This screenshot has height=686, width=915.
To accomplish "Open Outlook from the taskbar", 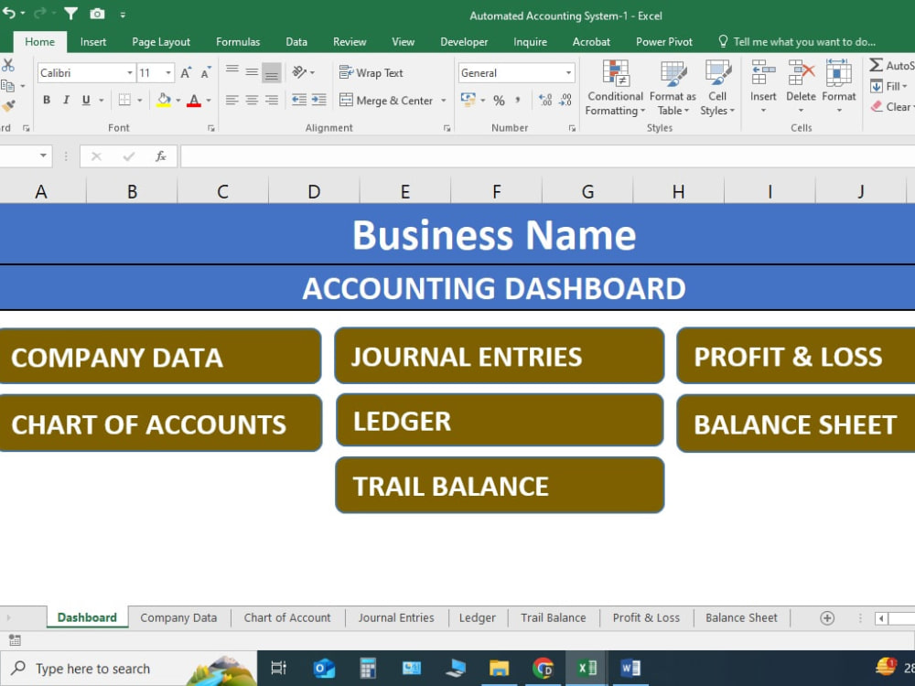I will [x=324, y=668].
